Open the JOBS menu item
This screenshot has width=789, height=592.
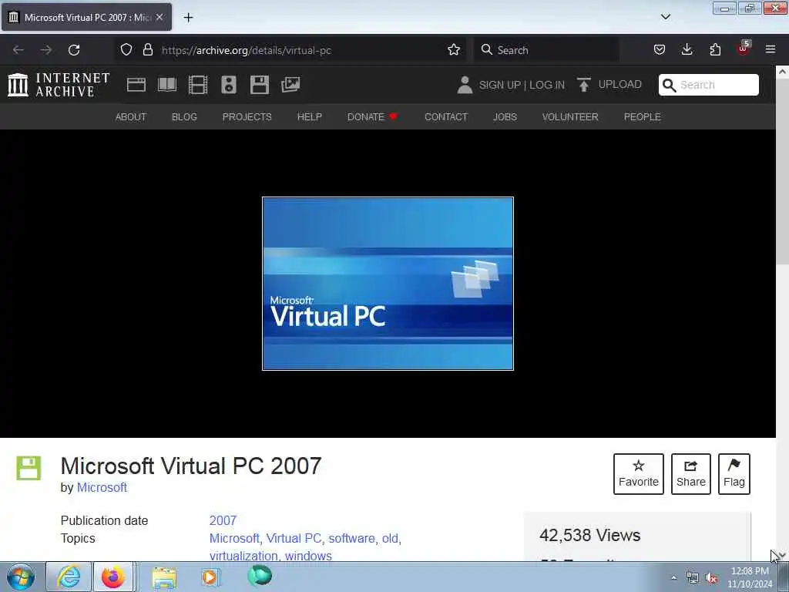(x=505, y=117)
